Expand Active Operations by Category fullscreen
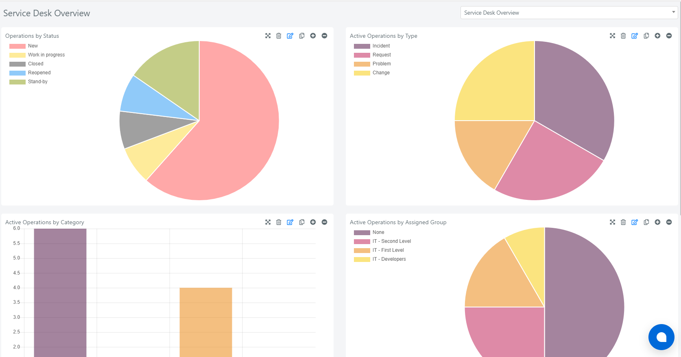 coord(268,222)
